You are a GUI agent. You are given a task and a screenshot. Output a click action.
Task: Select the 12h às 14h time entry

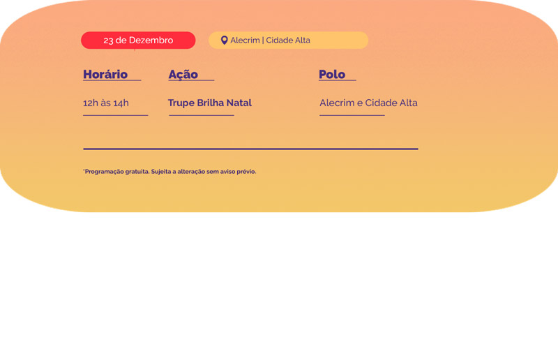pyautogui.click(x=106, y=103)
